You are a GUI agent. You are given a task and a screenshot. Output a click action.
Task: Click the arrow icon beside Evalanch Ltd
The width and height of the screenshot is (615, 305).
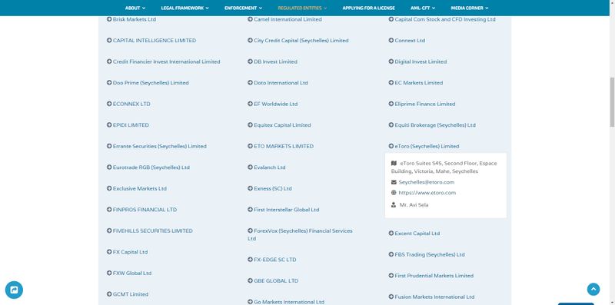tap(251, 167)
